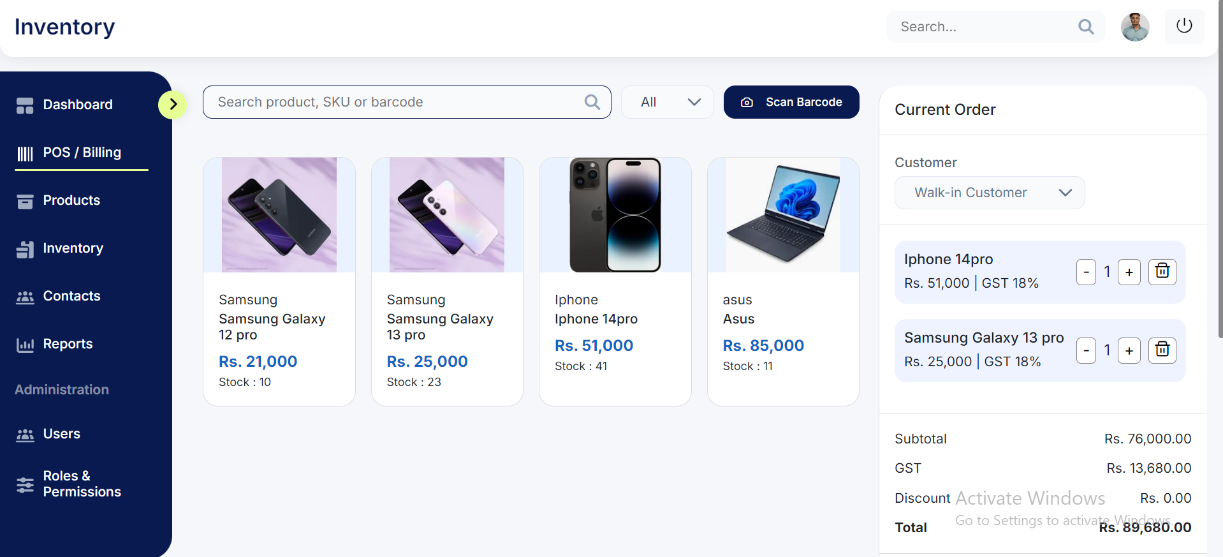Remove Samsung Galaxy 13 pro via trash icon

pos(1162,350)
